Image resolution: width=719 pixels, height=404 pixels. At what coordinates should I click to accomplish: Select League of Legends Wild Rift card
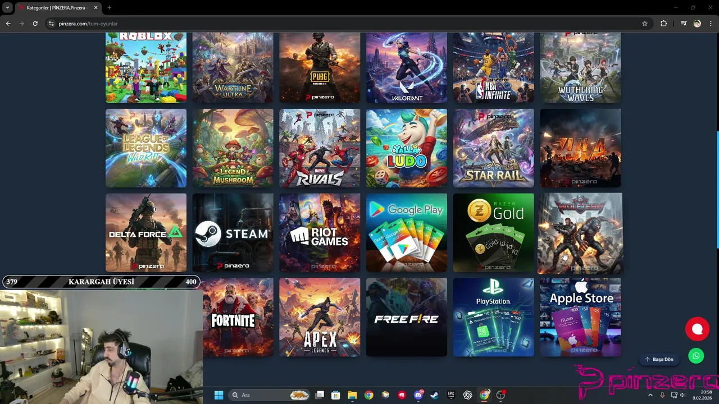click(146, 148)
